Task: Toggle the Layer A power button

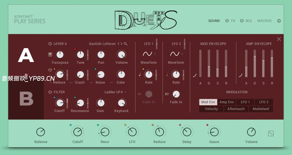Action: (50, 44)
